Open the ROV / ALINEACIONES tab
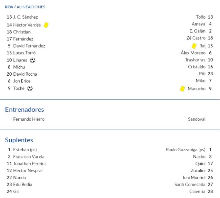The width and height of the screenshot is (220, 198). point(25,7)
